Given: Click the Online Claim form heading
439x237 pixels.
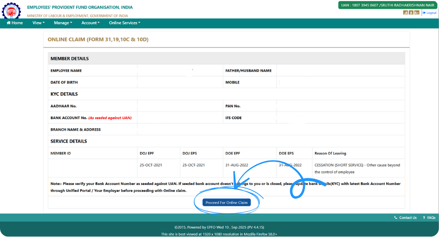Looking at the screenshot, I should 98,39.
